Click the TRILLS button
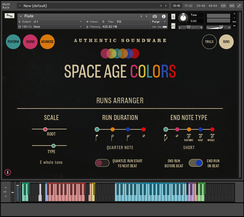The image size is (244, 217). (209, 42)
